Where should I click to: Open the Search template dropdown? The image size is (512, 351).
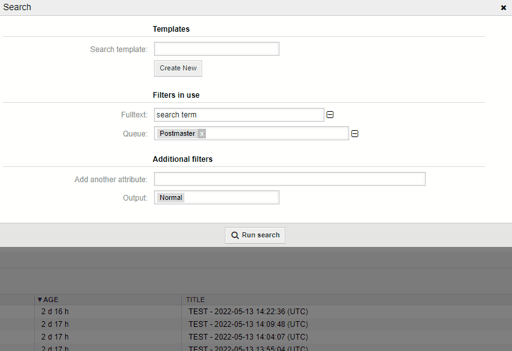pyautogui.click(x=216, y=49)
